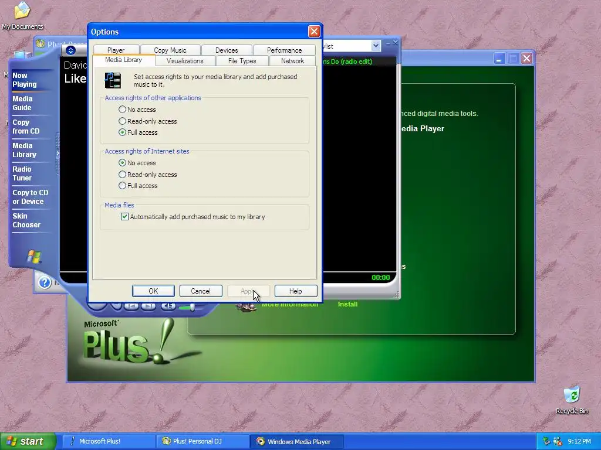
Task: Click the More information link in Plus! window
Action: (x=290, y=304)
